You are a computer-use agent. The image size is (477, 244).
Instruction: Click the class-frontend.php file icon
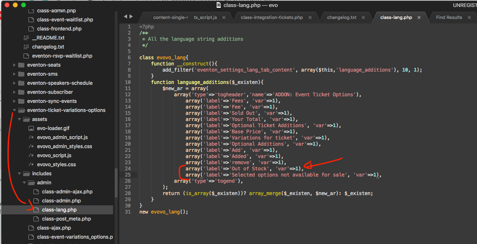pyautogui.click(x=31, y=29)
